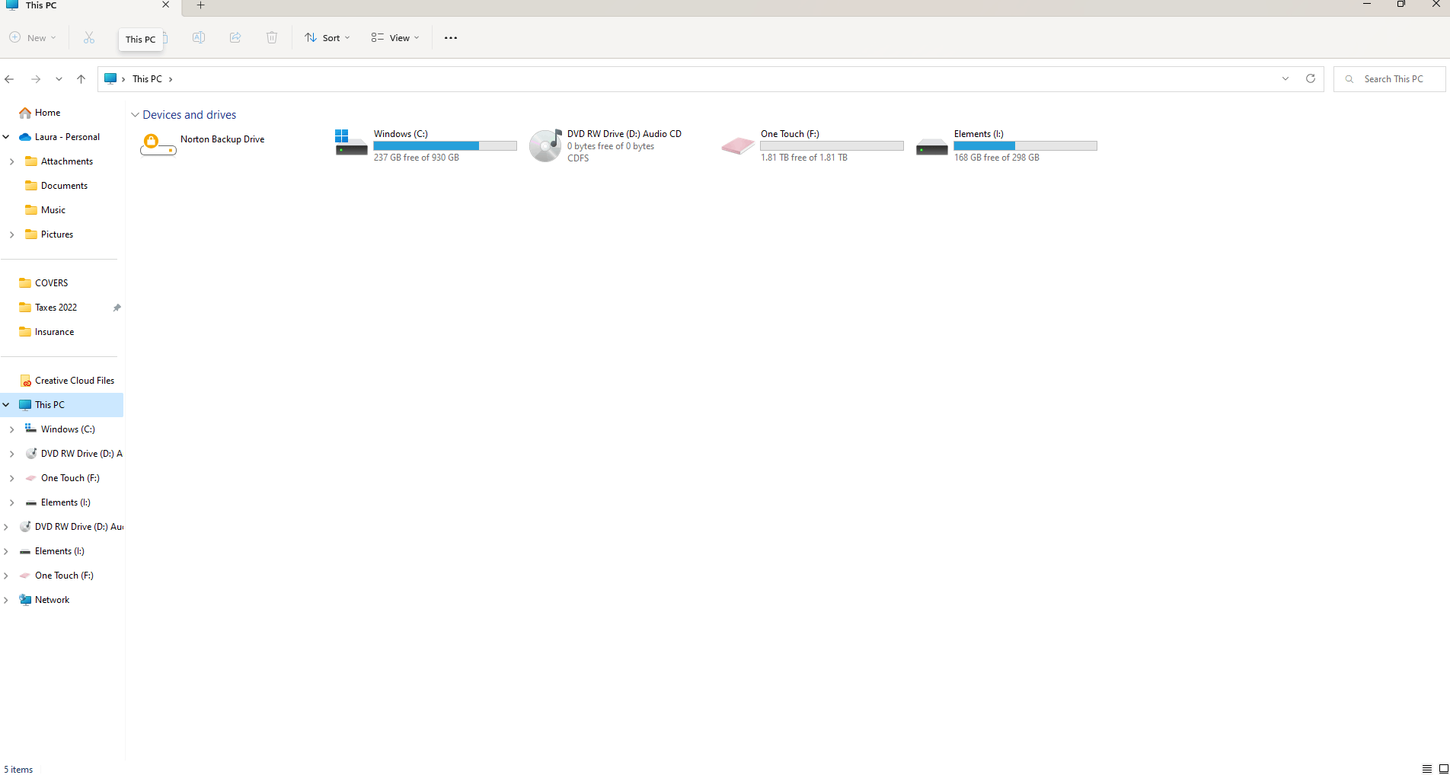Click the See more ellipsis icon

point(450,37)
